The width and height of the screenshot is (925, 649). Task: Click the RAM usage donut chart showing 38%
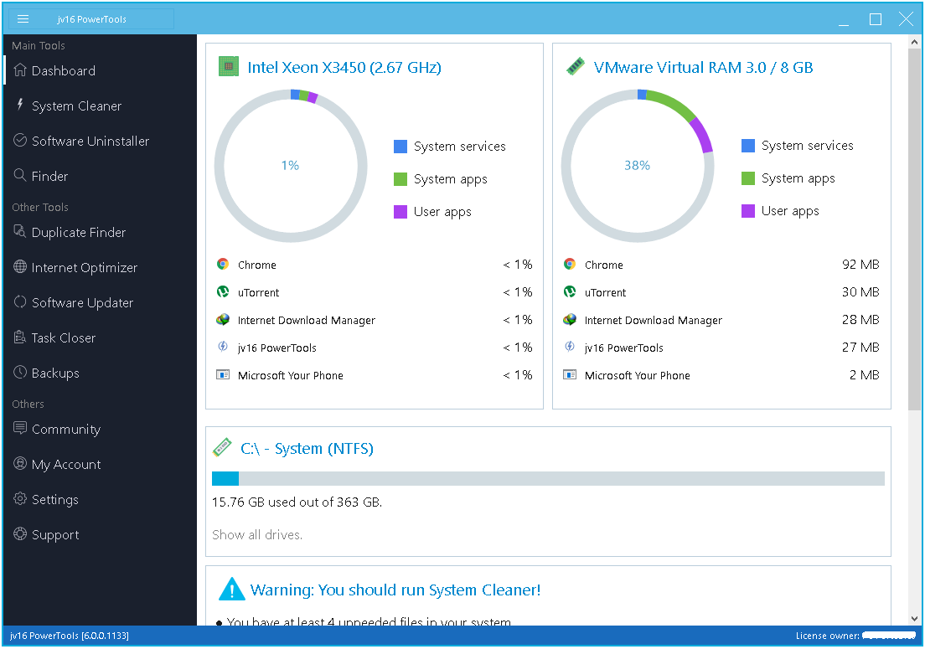click(638, 166)
